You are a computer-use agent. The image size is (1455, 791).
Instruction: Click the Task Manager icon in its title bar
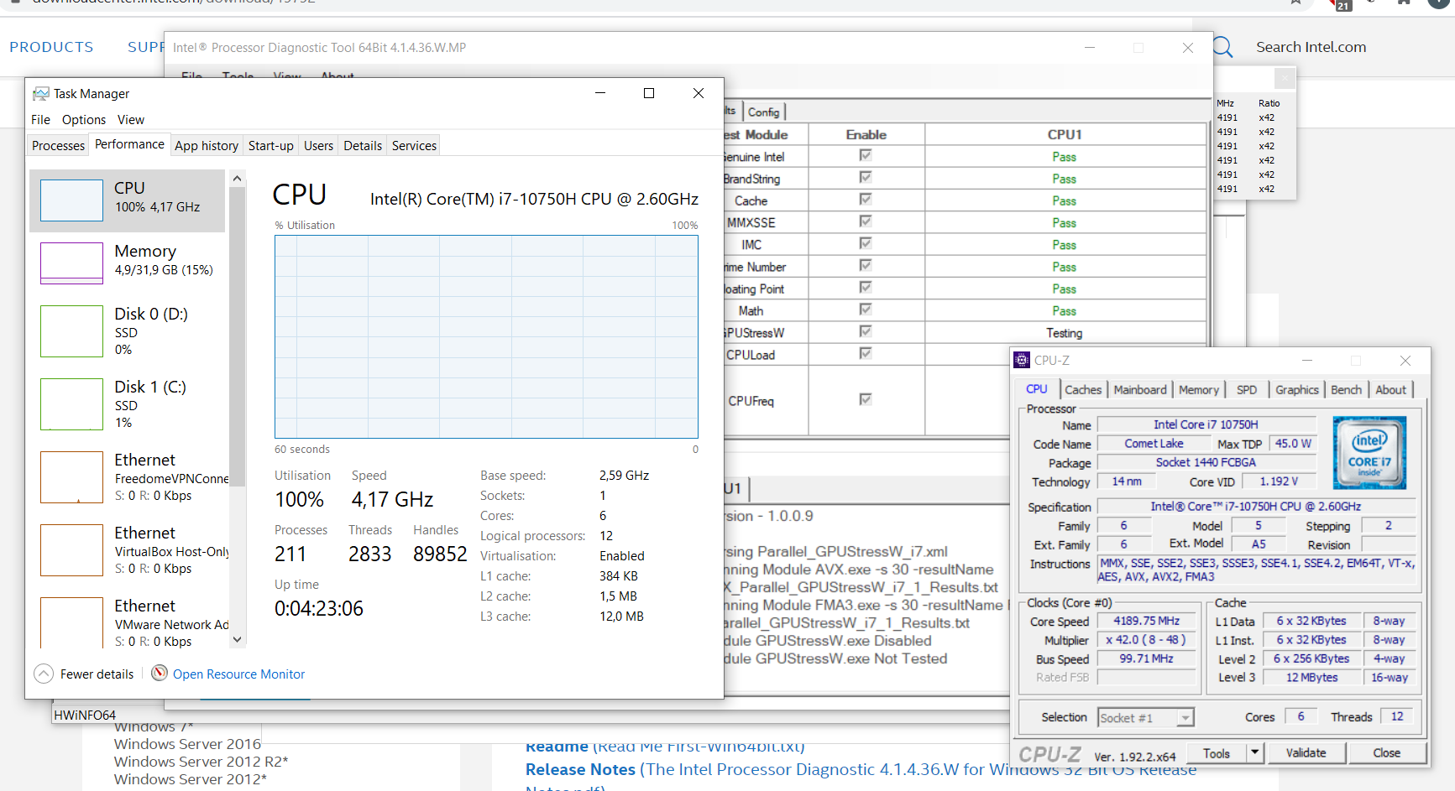(x=39, y=93)
